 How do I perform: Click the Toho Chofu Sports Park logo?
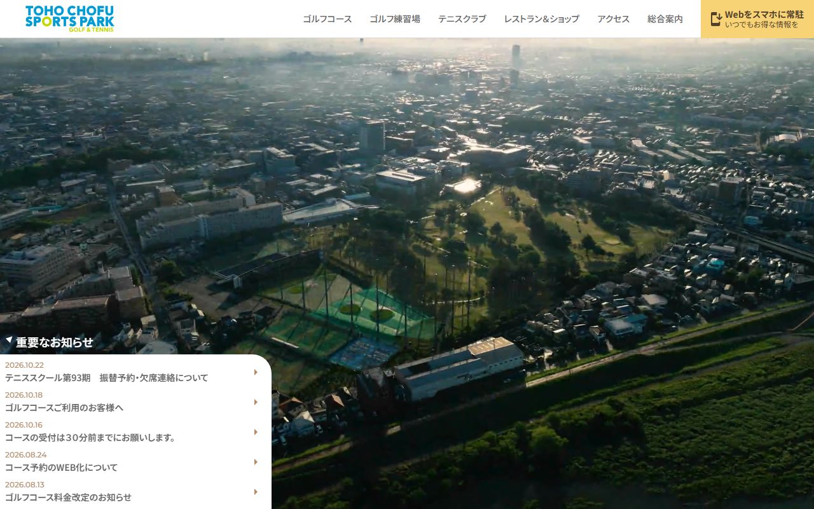tap(70, 18)
